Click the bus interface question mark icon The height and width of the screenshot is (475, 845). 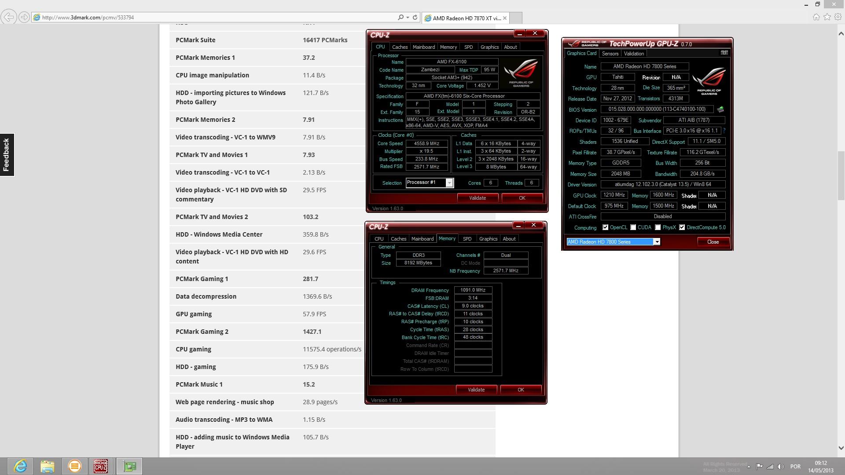click(x=724, y=131)
